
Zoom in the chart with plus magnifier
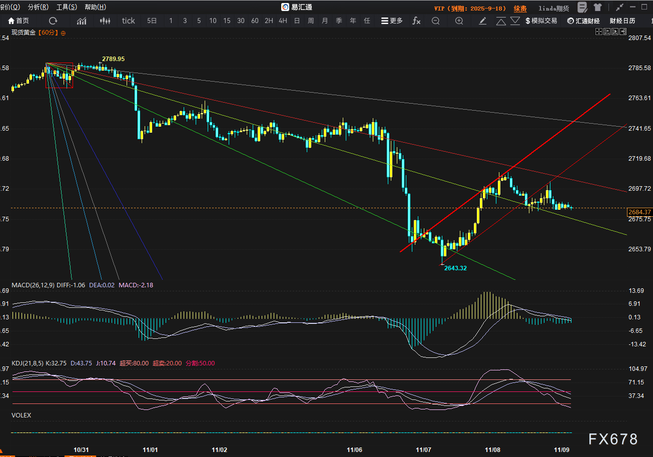tap(459, 21)
